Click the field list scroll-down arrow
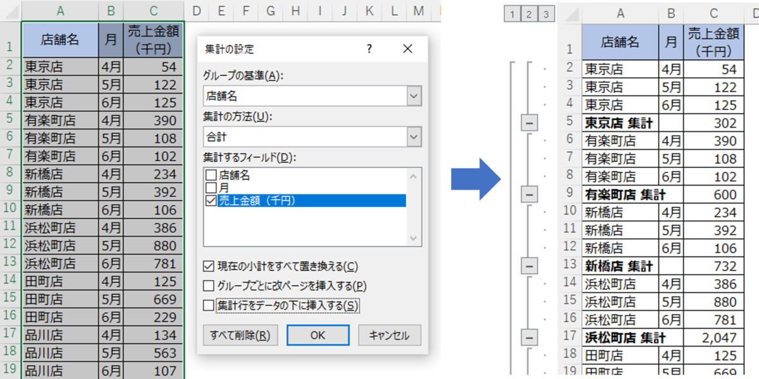 [414, 239]
